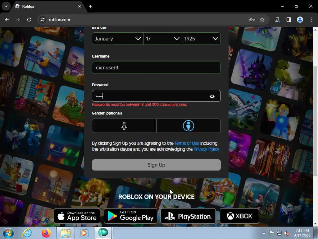
Task: Reload the Roblox page
Action: coord(29,20)
